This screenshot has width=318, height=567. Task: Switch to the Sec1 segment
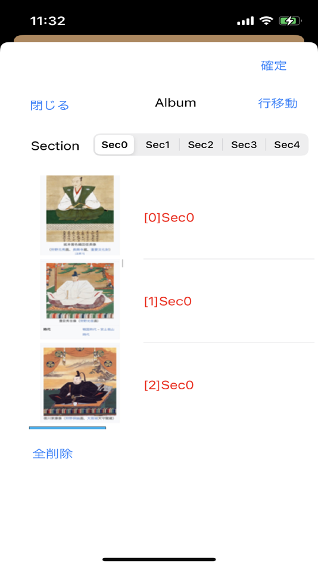pyautogui.click(x=157, y=144)
